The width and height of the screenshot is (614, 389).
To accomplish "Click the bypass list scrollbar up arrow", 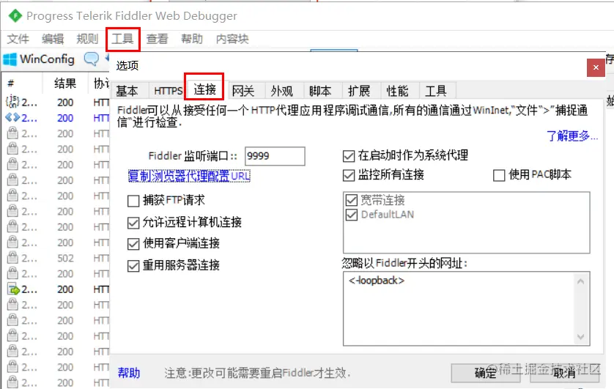I will coord(581,281).
